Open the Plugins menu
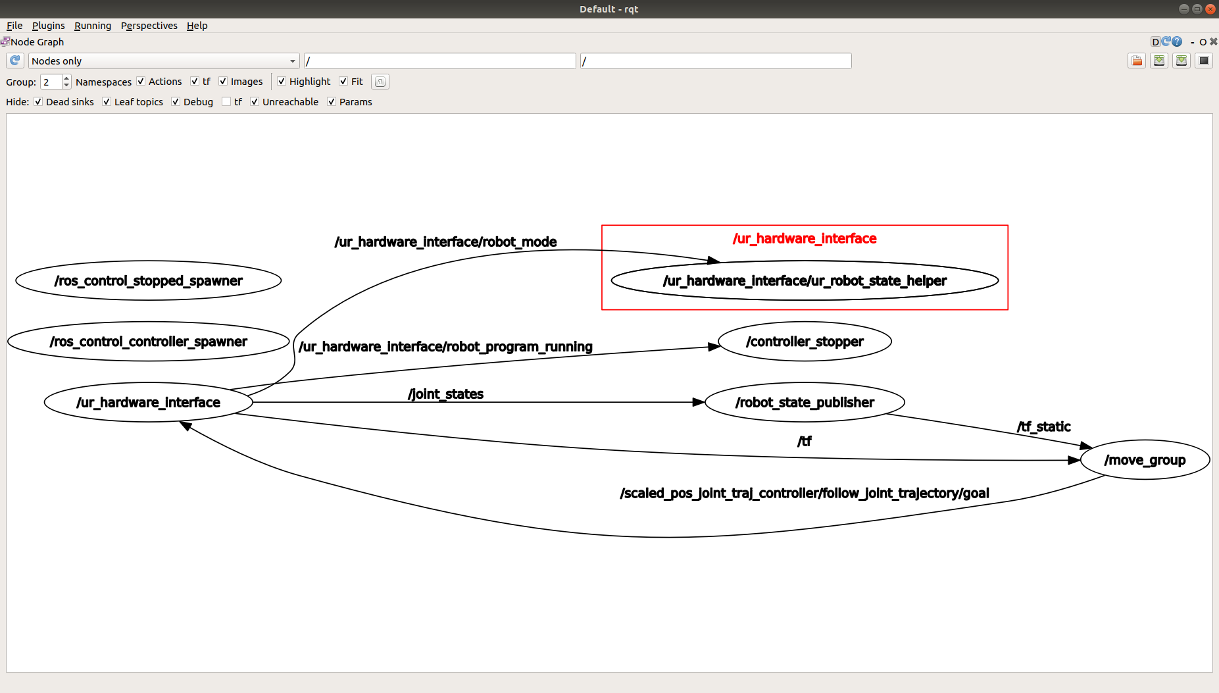This screenshot has height=693, width=1219. click(48, 26)
